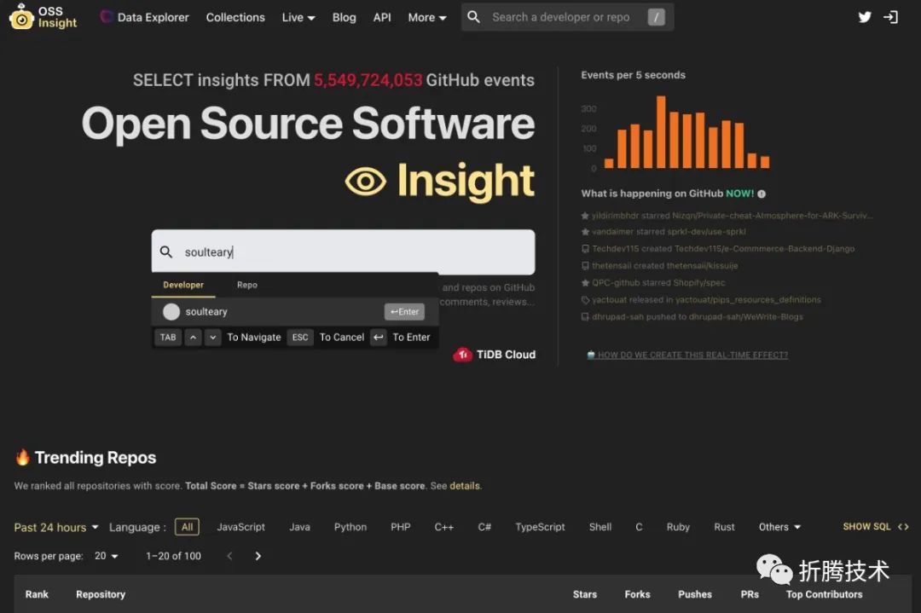Filter trending repos by JavaScript
921x613 pixels.
240,527
